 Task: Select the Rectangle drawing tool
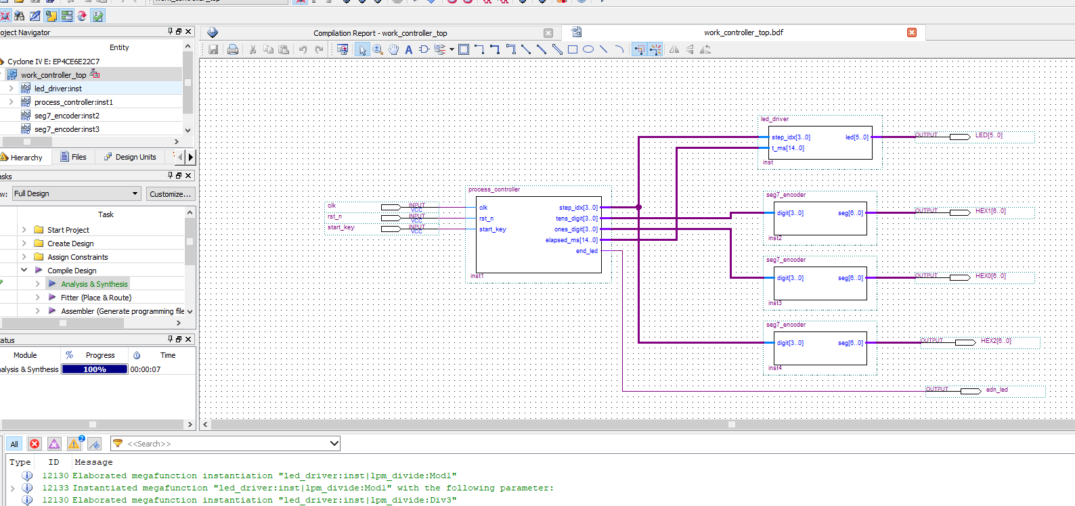573,49
